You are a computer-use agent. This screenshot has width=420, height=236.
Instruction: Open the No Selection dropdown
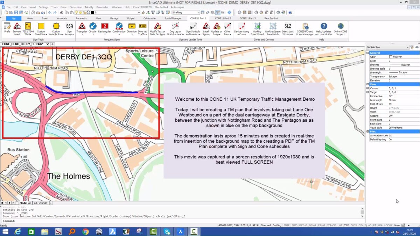[387, 47]
